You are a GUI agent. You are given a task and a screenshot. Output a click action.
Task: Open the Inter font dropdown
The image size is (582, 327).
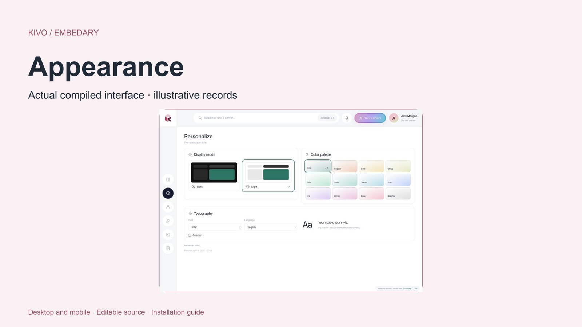point(215,227)
